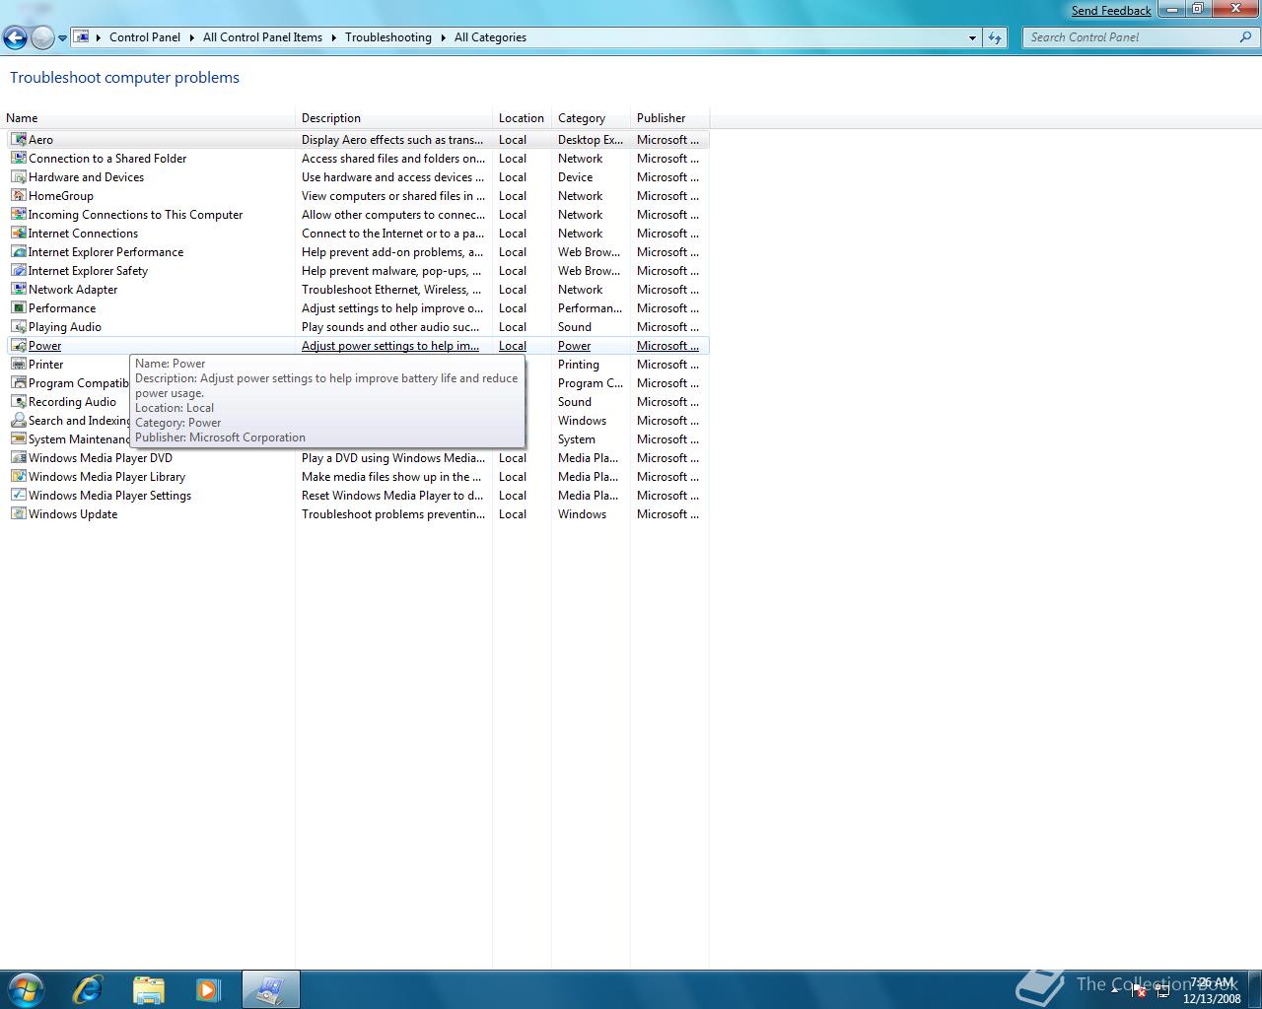This screenshot has height=1009, width=1262.
Task: Click the All Categories breadcrumb
Action: point(490,37)
